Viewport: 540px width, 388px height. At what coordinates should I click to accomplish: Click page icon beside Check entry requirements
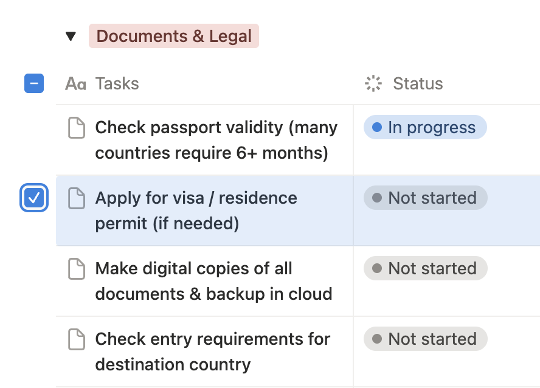[x=76, y=339]
